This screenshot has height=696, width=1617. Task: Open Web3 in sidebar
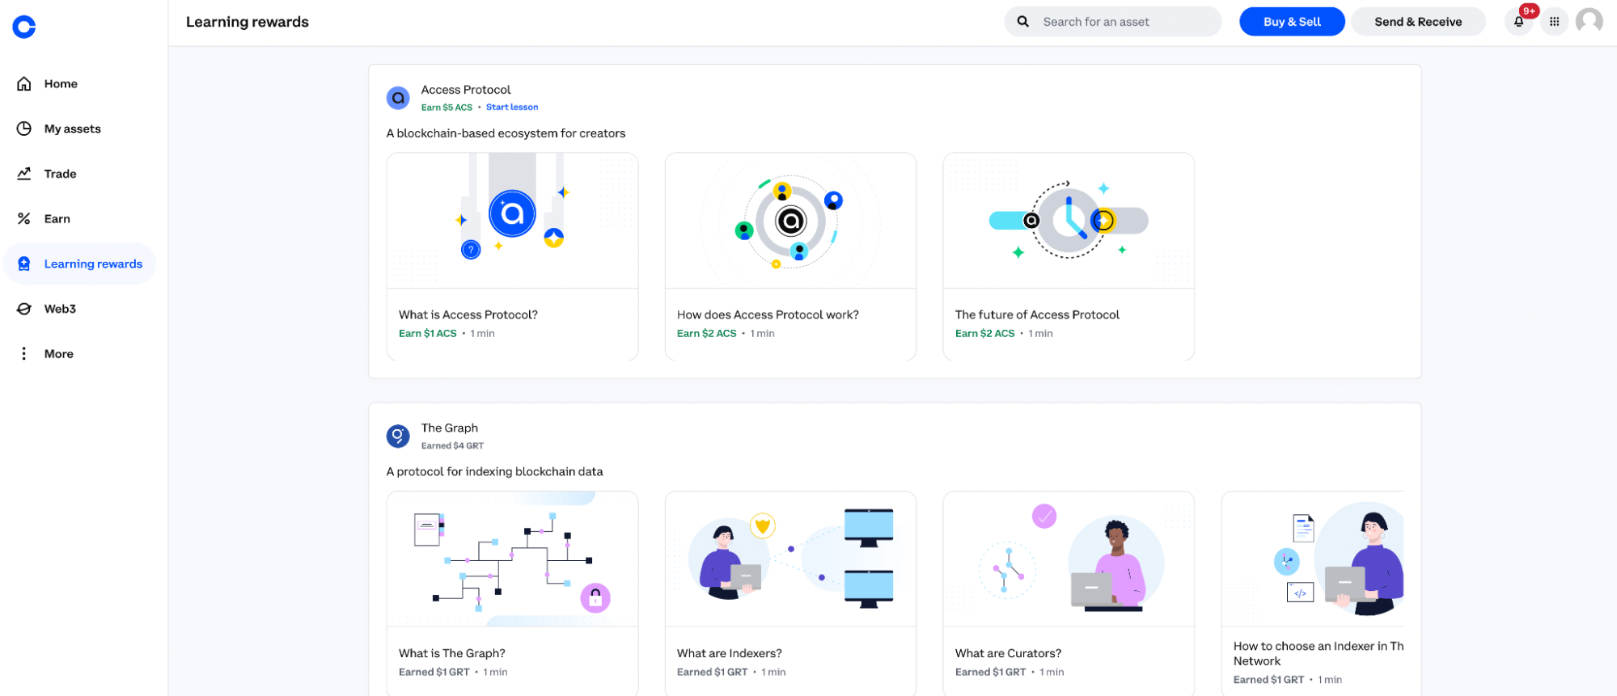pos(80,309)
